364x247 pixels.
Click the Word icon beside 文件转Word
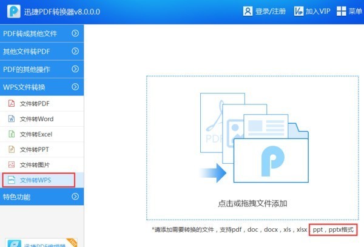pos(12,118)
